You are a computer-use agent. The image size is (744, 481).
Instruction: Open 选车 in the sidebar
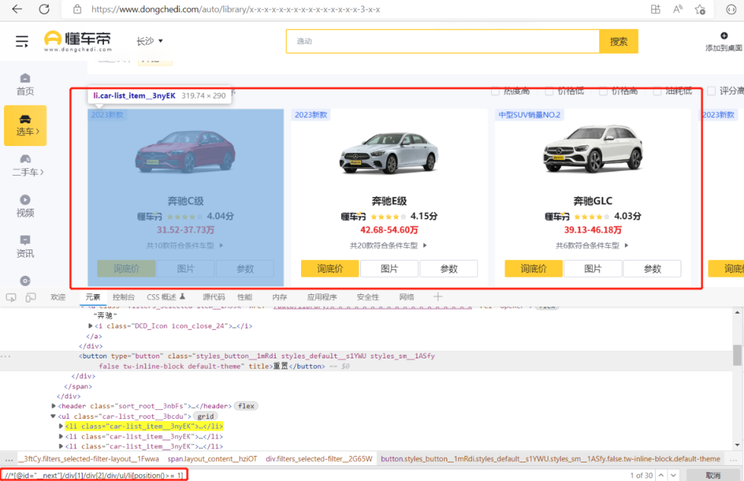pyautogui.click(x=25, y=125)
